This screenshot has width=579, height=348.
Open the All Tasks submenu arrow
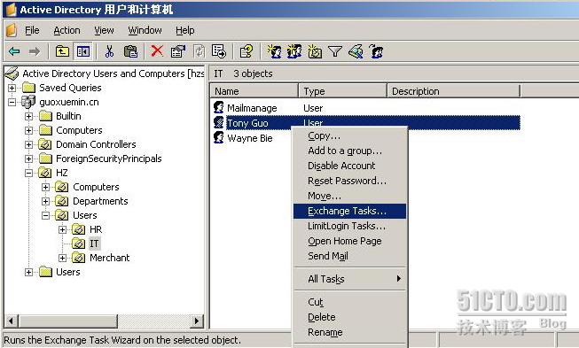point(399,278)
